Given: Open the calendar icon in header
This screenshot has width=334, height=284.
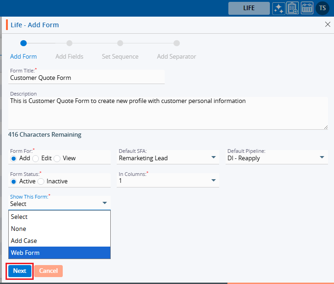Looking at the screenshot, I should (307, 8).
